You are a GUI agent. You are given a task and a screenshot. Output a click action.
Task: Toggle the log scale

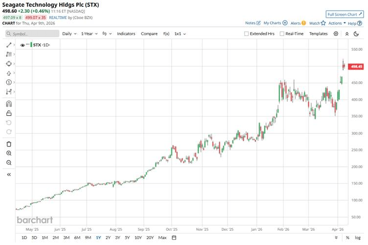pos(358,238)
